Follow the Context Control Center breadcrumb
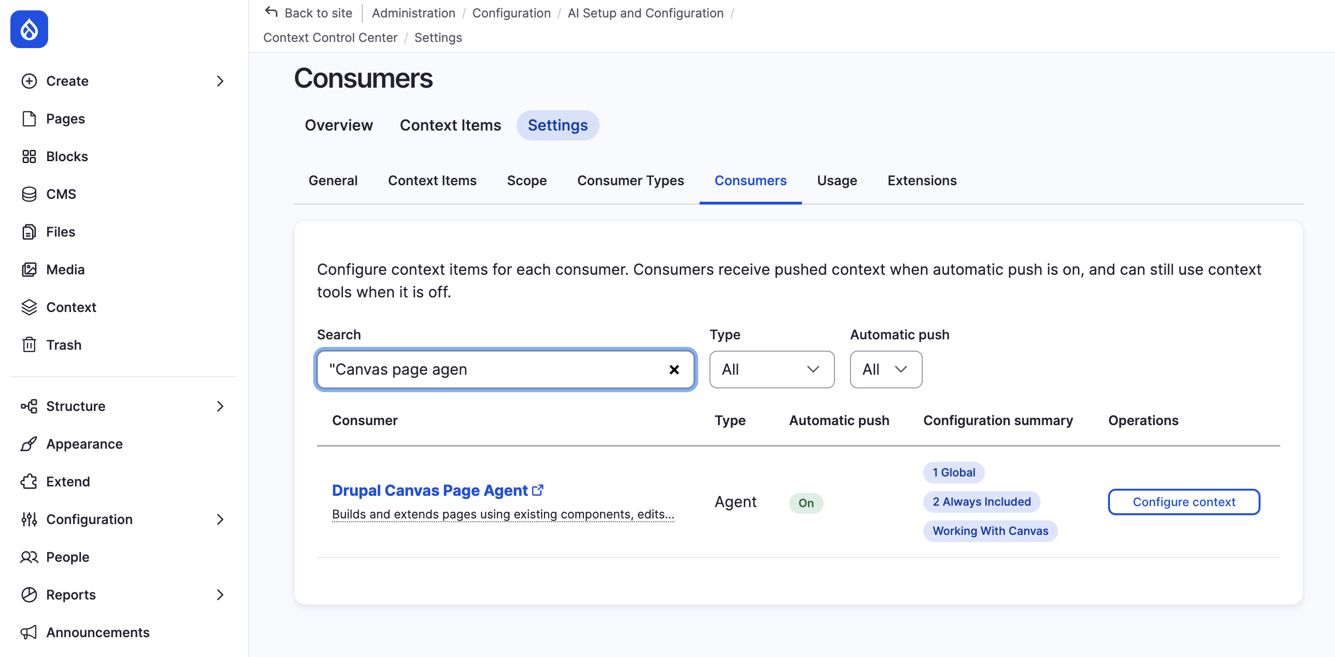Screen dimensions: 1335x657 click(x=330, y=37)
